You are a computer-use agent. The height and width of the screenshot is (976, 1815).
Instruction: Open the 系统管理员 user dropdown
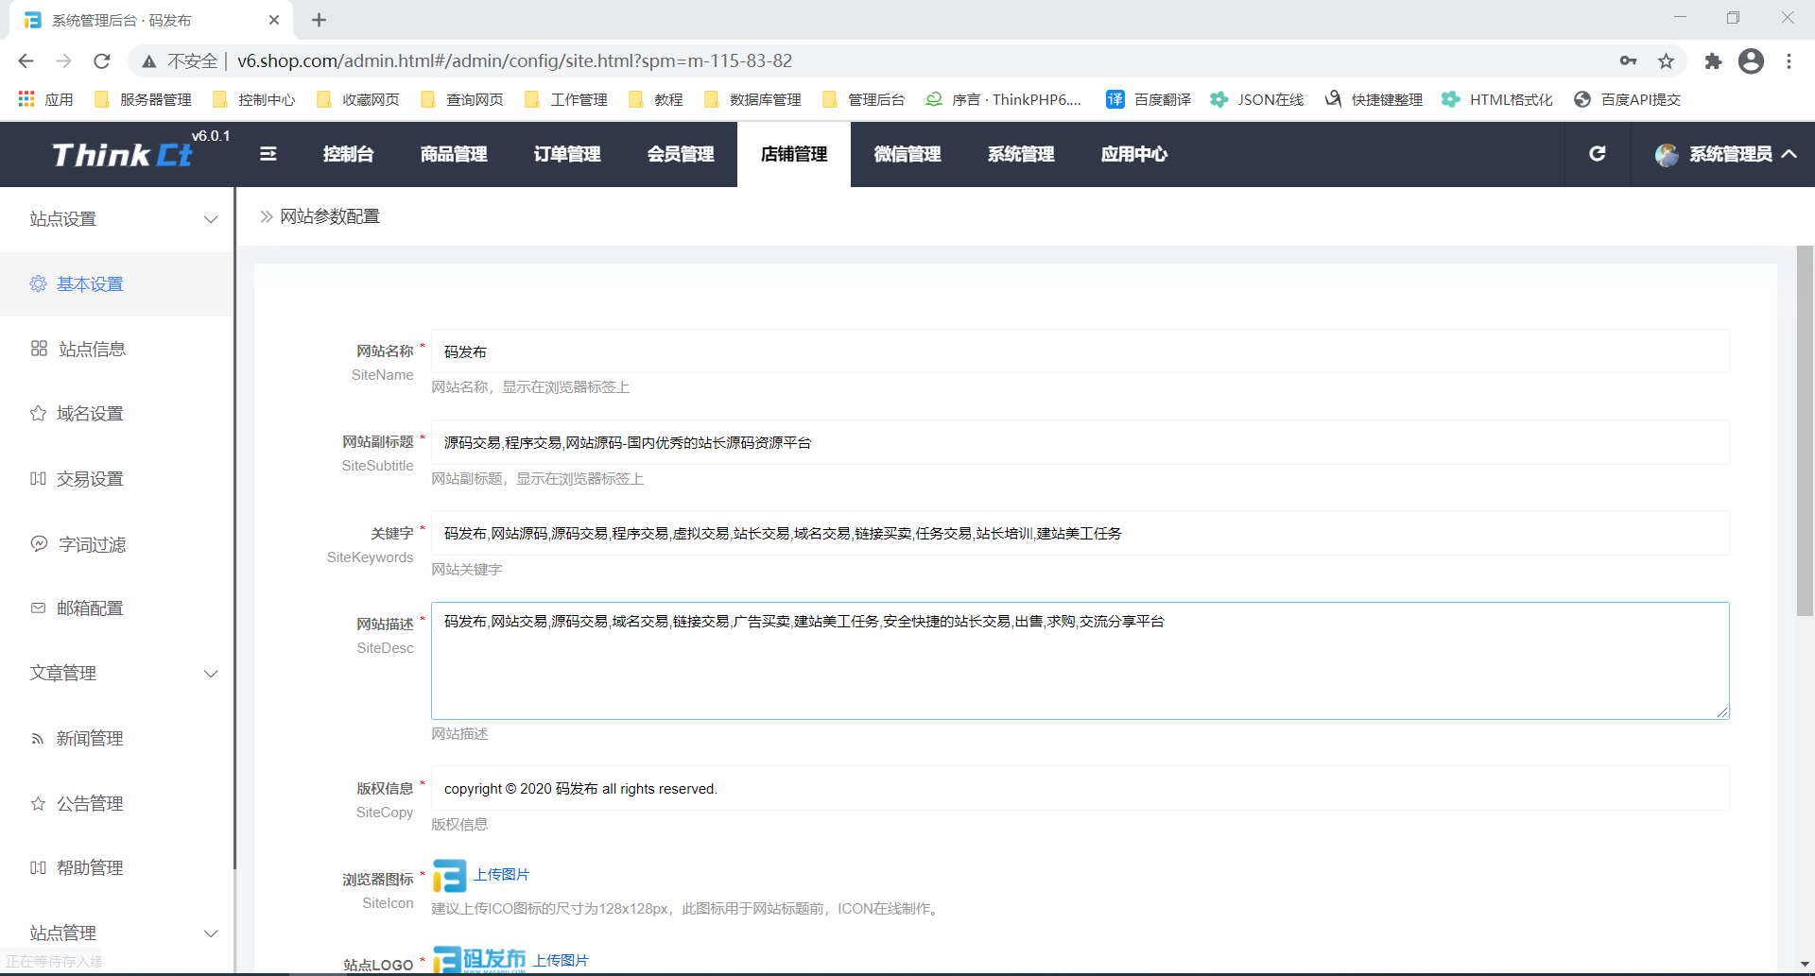coord(1726,154)
